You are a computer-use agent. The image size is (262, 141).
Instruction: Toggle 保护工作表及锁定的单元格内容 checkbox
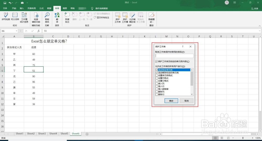(156, 61)
